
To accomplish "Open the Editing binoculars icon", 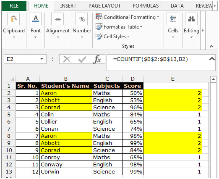I will point(191,19).
